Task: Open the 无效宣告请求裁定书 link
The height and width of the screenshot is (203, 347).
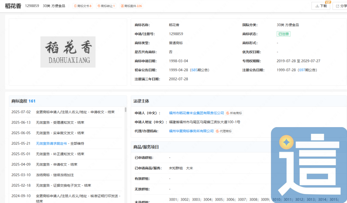Action: click(51, 143)
